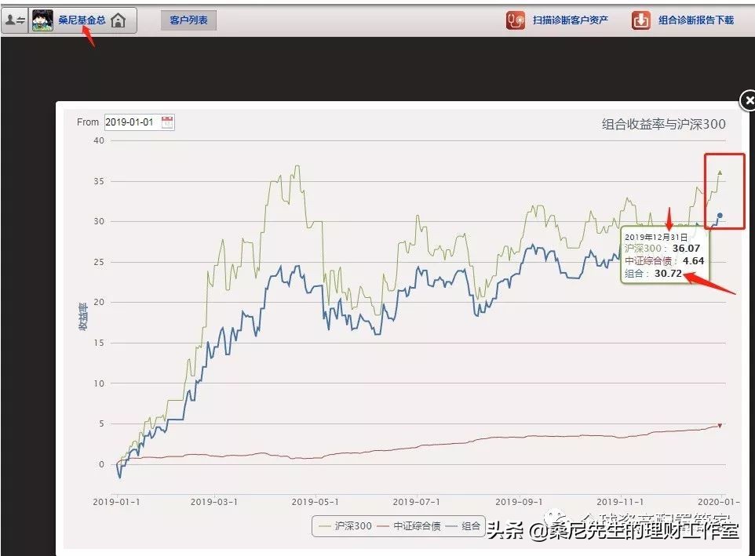This screenshot has width=755, height=556.
Task: Toggle the 沪深300 series in the legend
Action: click(x=353, y=527)
